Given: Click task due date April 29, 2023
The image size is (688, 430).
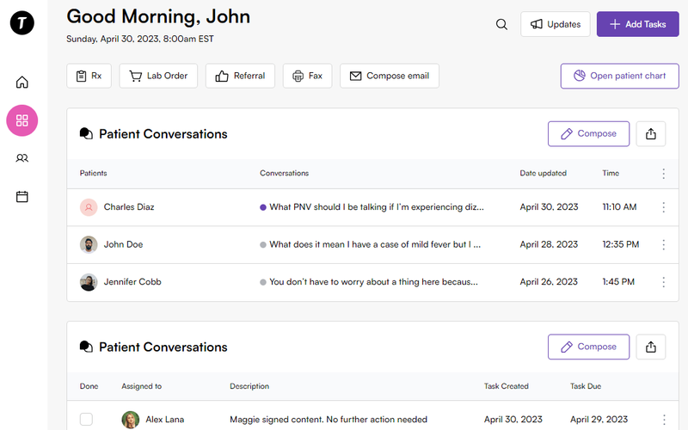Looking at the screenshot, I should click(x=599, y=420).
